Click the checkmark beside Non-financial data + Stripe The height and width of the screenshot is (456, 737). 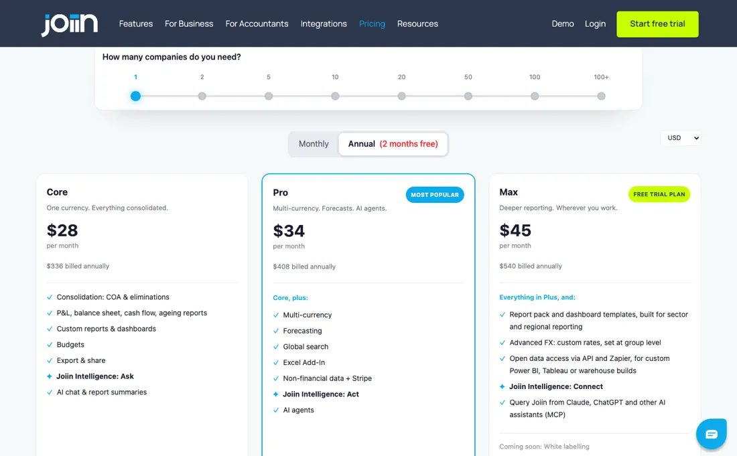click(276, 378)
